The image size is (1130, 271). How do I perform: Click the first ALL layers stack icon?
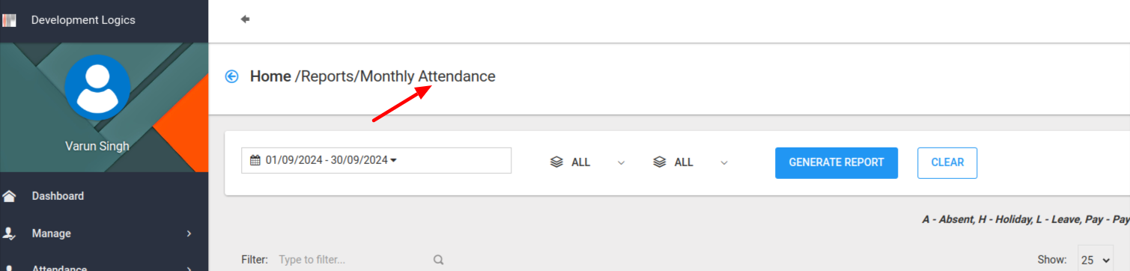556,162
